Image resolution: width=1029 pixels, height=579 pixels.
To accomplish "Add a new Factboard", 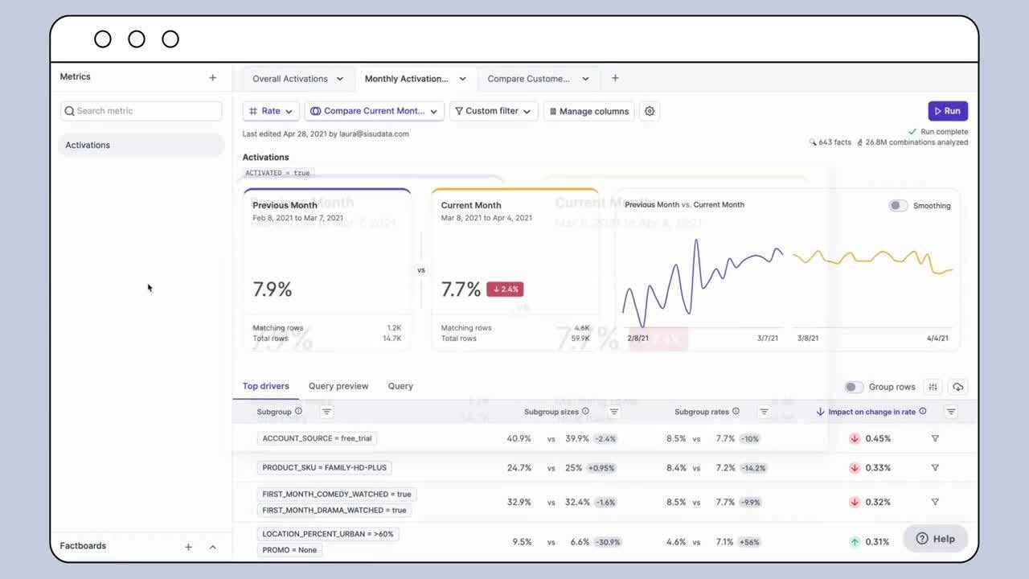I will click(x=188, y=547).
